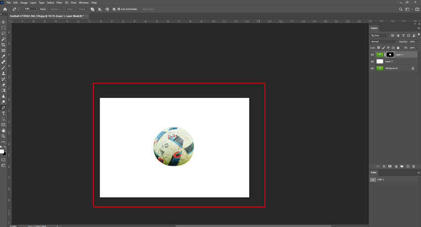Open the Edit Toolbar three-dots button

(x=3, y=142)
